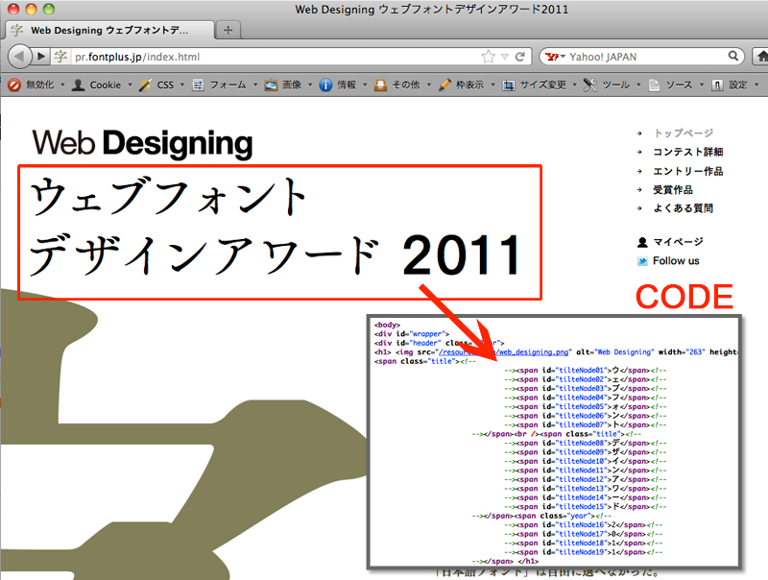Click the デザインアワード heading text
The width and height of the screenshot is (768, 580).
[204, 254]
